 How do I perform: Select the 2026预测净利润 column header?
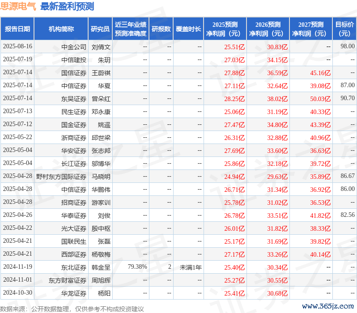click(268, 29)
